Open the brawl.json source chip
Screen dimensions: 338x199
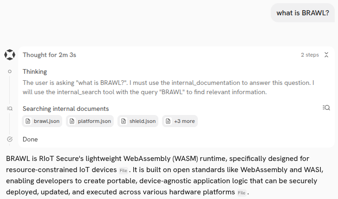tap(42, 122)
